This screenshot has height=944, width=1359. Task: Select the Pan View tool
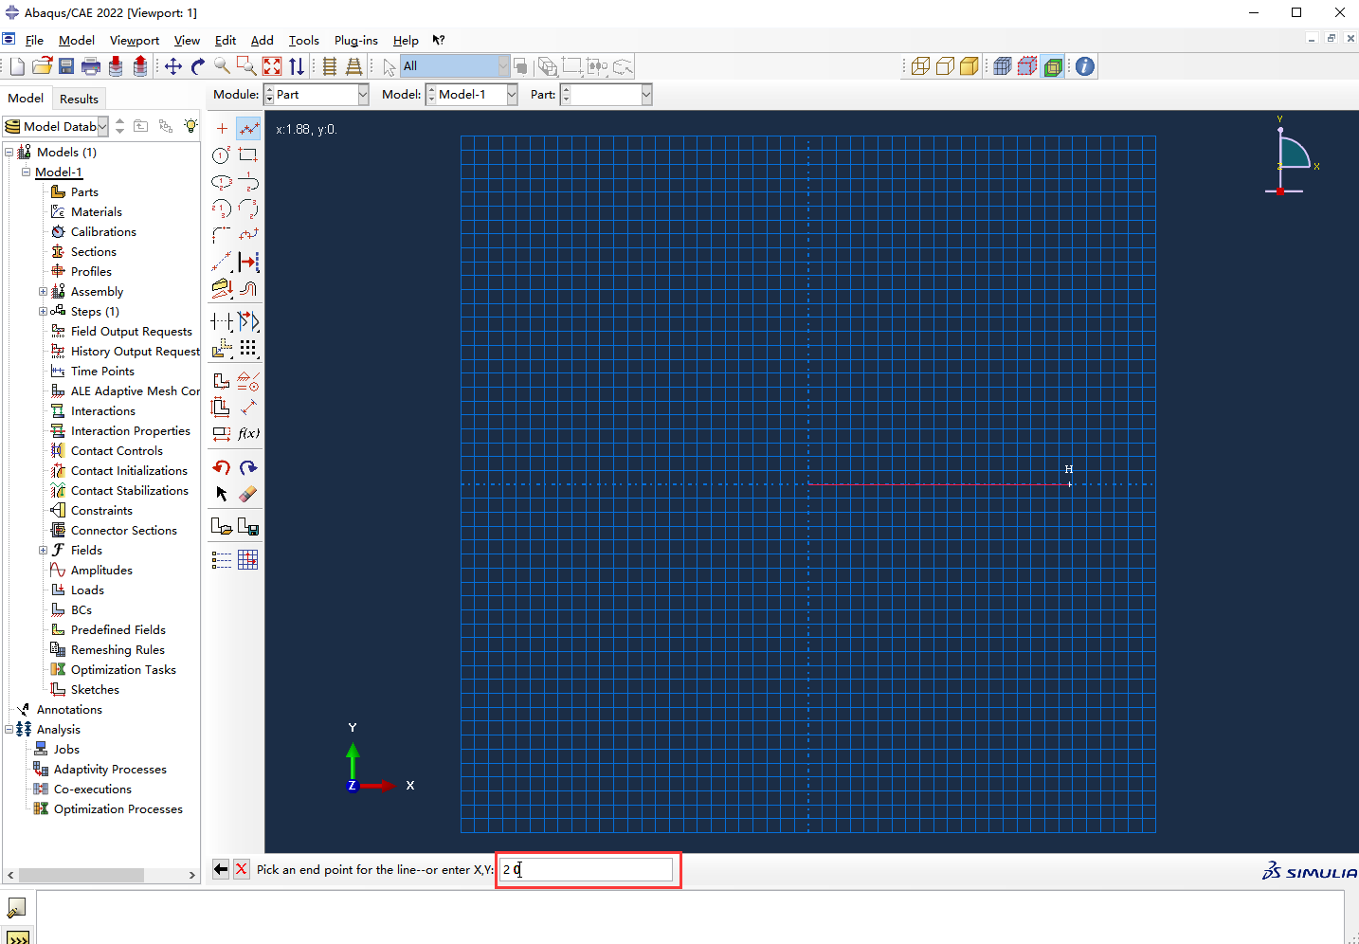[172, 66]
